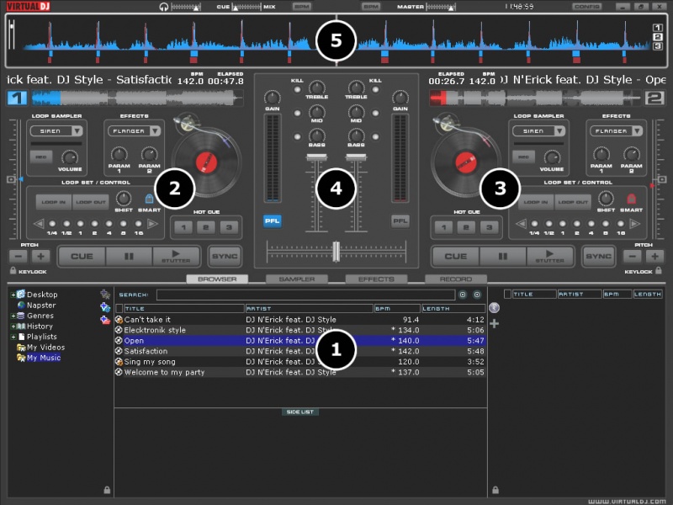Set waveform zoom level 3
Screen dimensions: 673x505
click(x=658, y=46)
